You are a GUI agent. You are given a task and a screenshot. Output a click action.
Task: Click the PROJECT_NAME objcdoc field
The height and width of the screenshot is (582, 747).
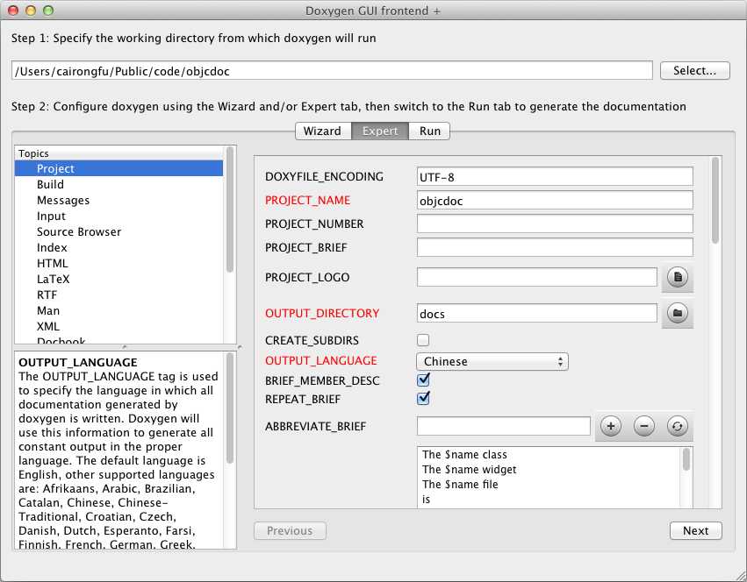[555, 201]
